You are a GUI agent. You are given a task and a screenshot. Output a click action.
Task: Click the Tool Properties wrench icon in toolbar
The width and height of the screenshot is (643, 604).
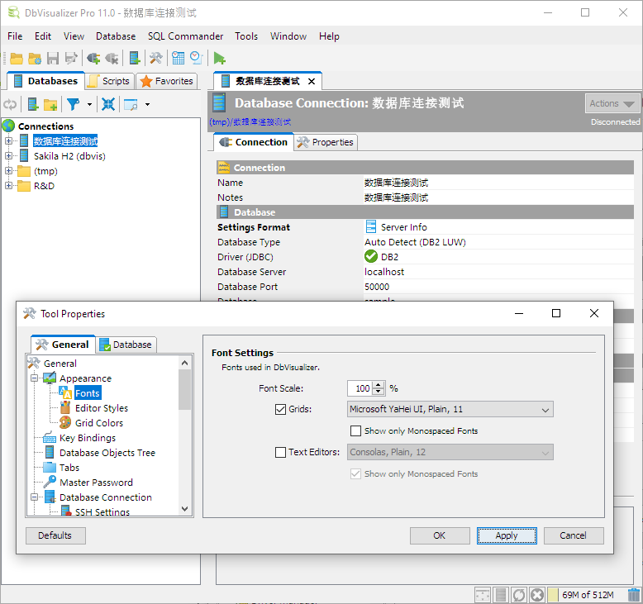(x=155, y=58)
